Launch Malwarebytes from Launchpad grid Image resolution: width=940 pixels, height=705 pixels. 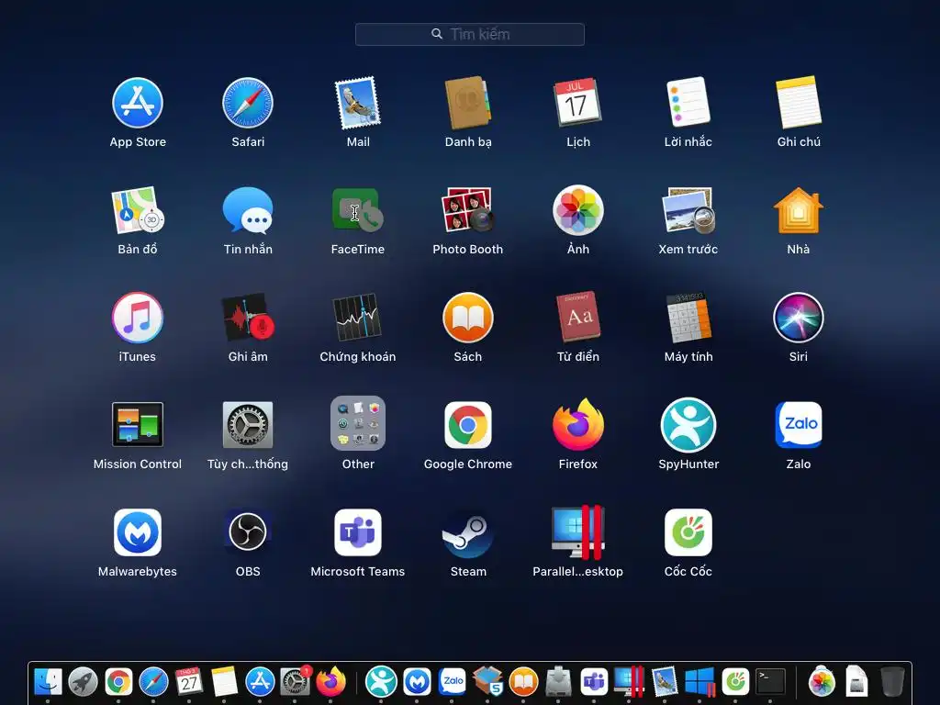coord(138,532)
